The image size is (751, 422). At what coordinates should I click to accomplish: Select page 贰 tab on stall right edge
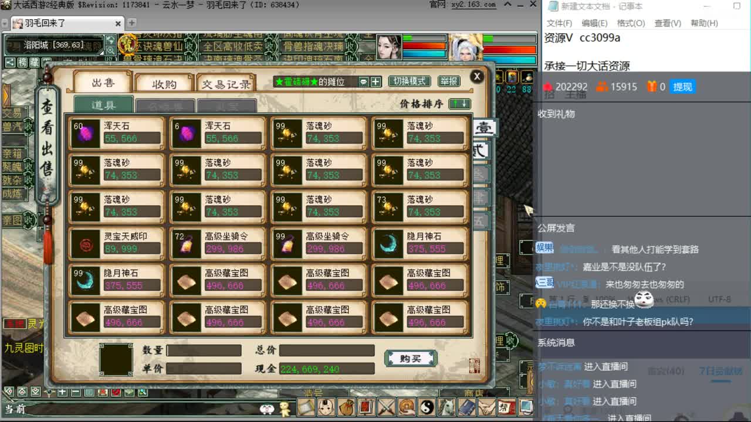point(480,151)
